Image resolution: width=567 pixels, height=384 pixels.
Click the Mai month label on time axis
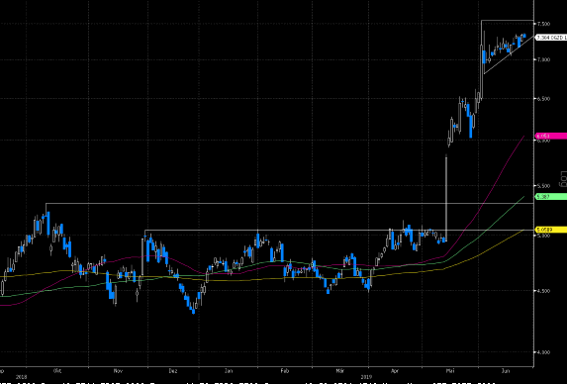click(x=450, y=371)
